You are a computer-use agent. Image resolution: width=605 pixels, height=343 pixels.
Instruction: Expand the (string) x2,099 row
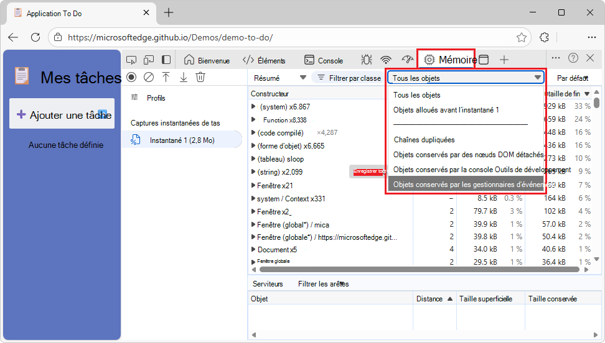(x=253, y=172)
